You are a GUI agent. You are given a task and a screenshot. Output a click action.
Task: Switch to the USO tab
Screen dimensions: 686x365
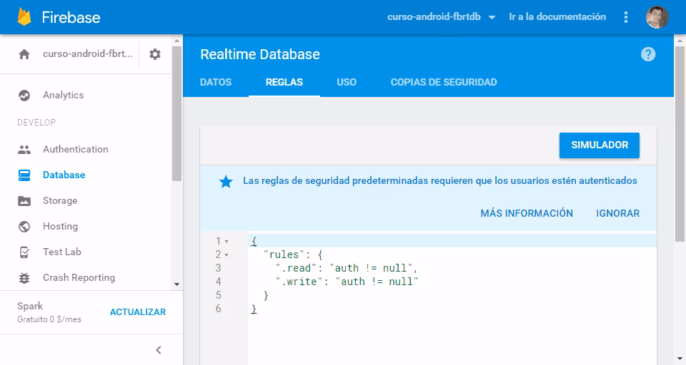pyautogui.click(x=347, y=82)
